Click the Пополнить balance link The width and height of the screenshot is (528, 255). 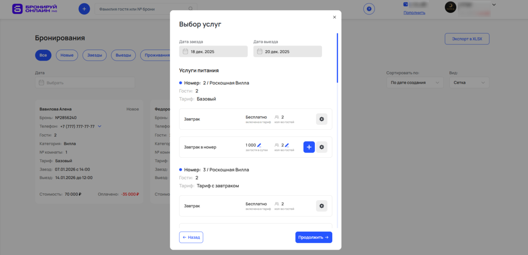pos(414,13)
